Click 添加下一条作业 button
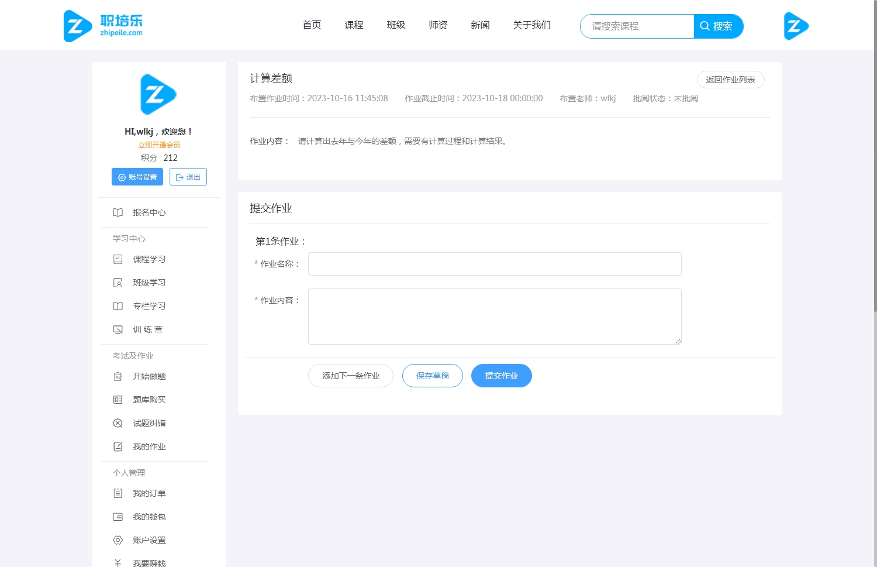877x567 pixels. pyautogui.click(x=351, y=376)
